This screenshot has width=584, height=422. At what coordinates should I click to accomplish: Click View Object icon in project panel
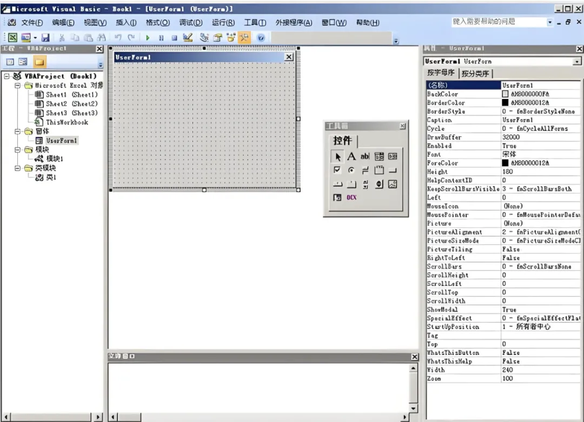pyautogui.click(x=23, y=62)
